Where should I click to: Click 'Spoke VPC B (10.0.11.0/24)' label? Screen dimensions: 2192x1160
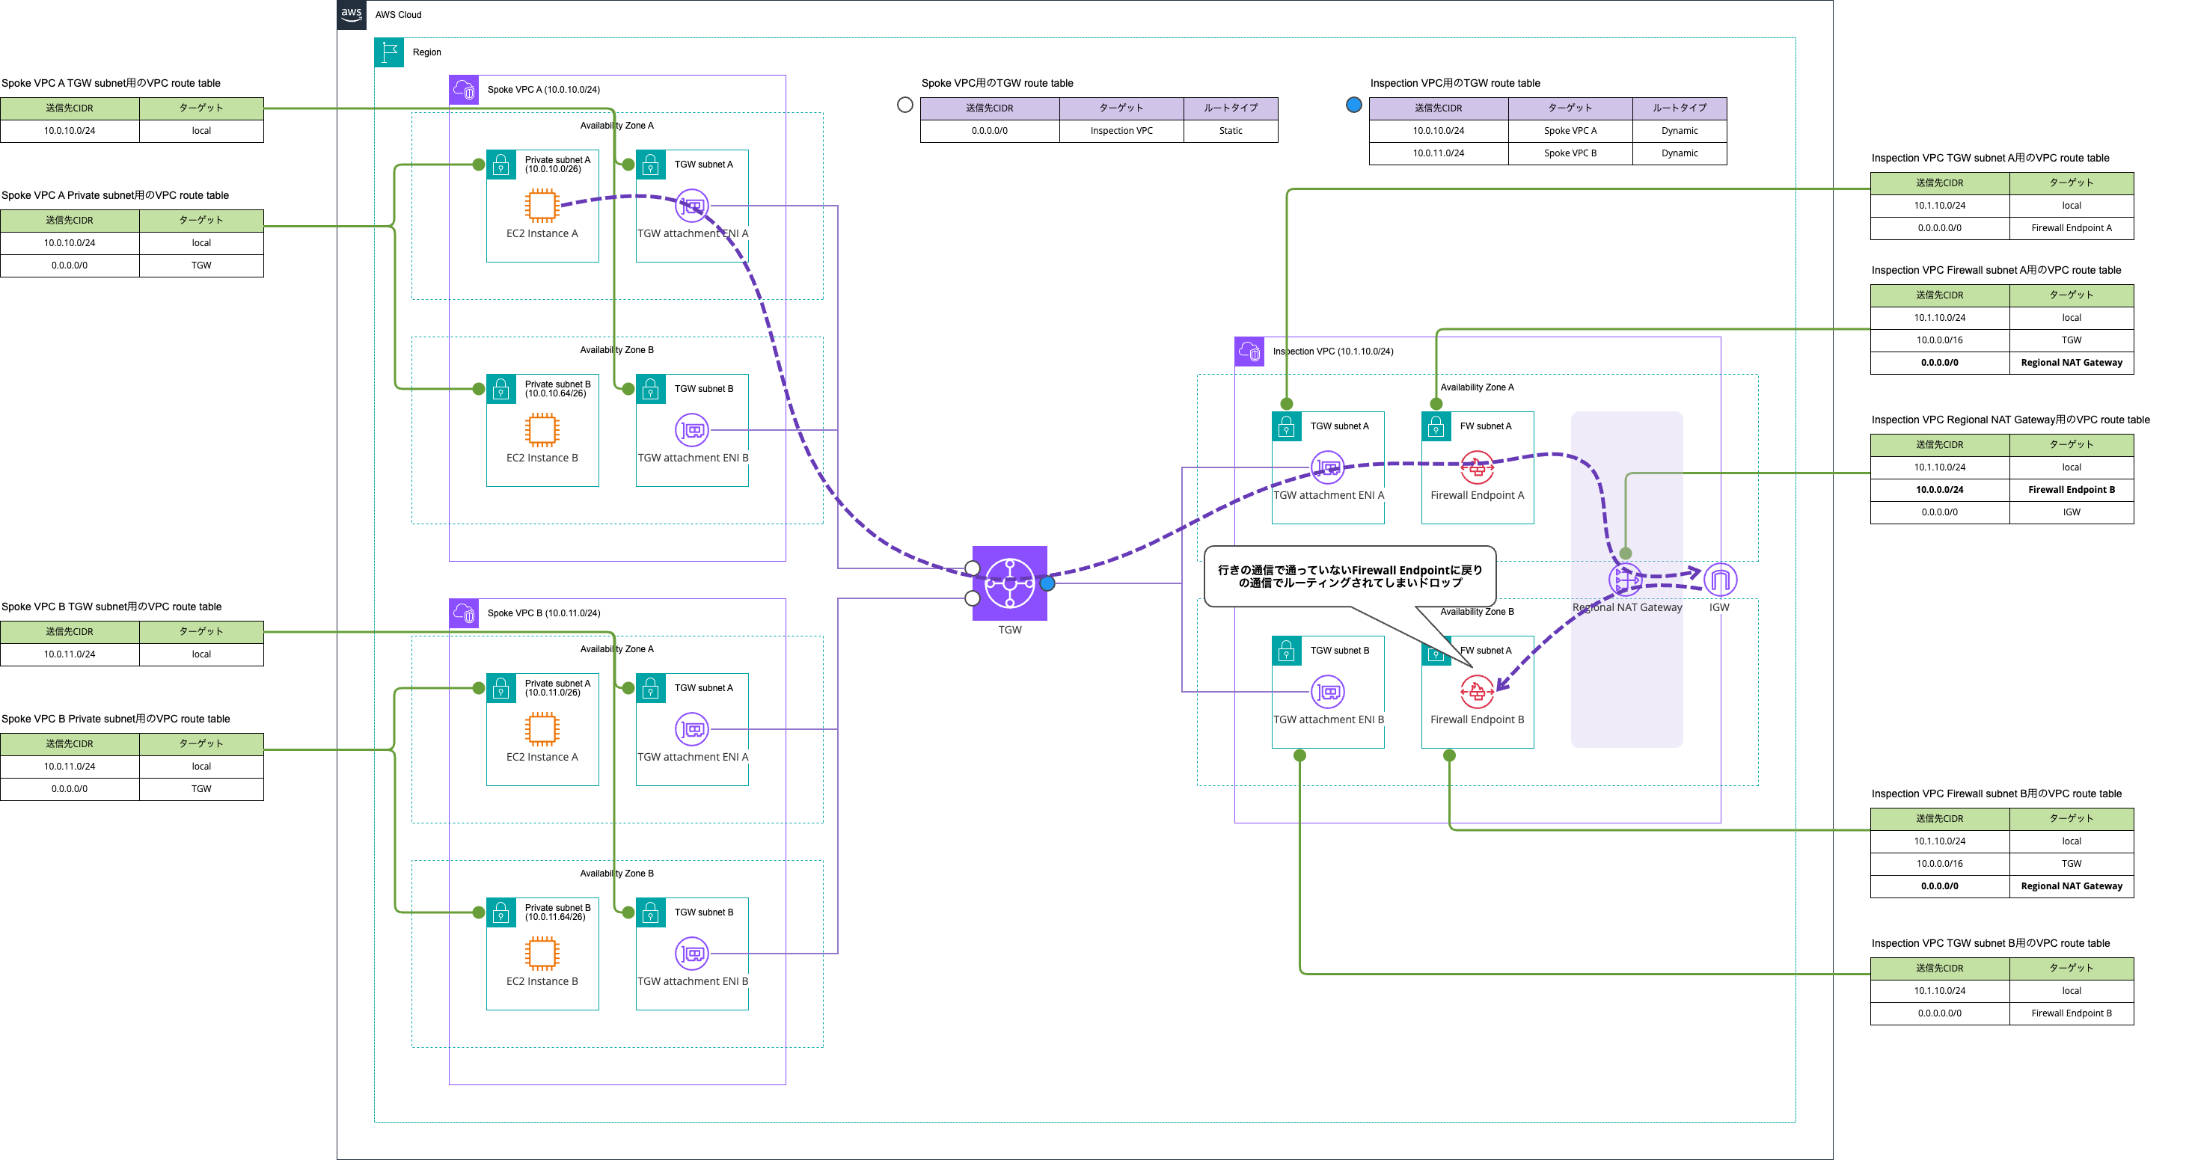pyautogui.click(x=544, y=613)
